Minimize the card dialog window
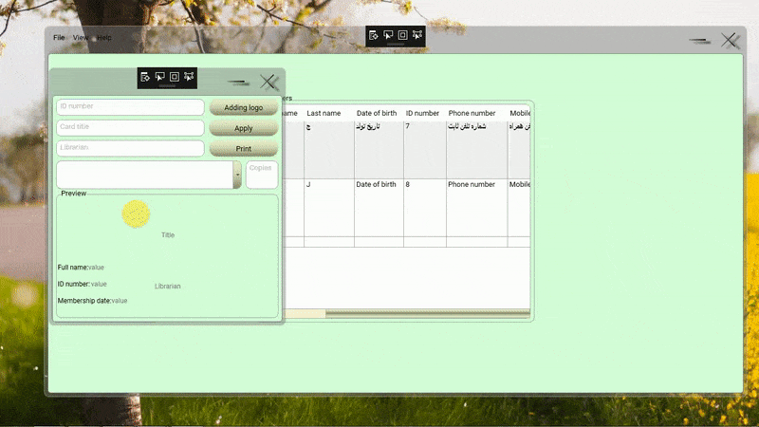Viewport: 759px width, 427px height. [x=239, y=83]
